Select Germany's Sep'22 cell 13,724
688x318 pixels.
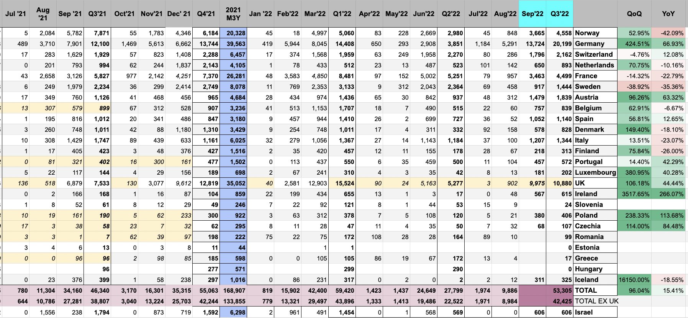point(532,44)
